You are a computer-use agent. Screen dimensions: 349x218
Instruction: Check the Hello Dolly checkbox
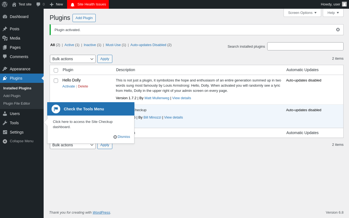56,81
